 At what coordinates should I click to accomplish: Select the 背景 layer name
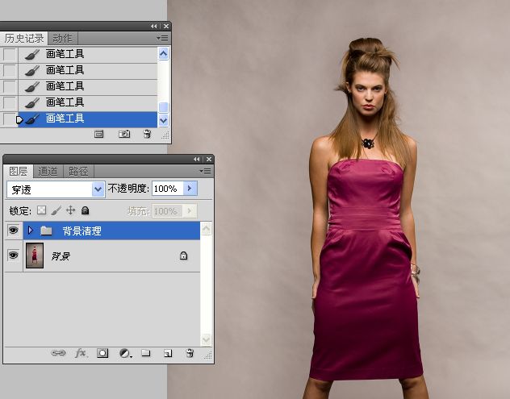click(61, 256)
